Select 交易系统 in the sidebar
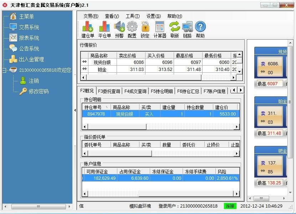 click(x=29, y=27)
